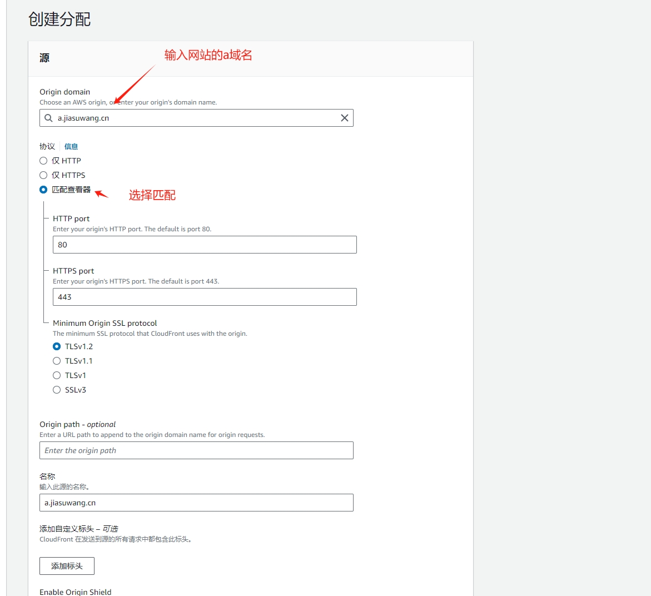Clear the Origin domain field with X icon
Image resolution: width=651 pixels, height=596 pixels.
[x=344, y=118]
